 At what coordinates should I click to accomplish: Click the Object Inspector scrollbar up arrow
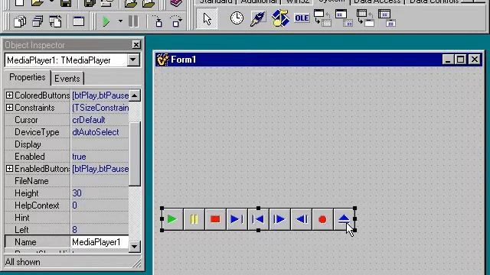click(x=135, y=95)
